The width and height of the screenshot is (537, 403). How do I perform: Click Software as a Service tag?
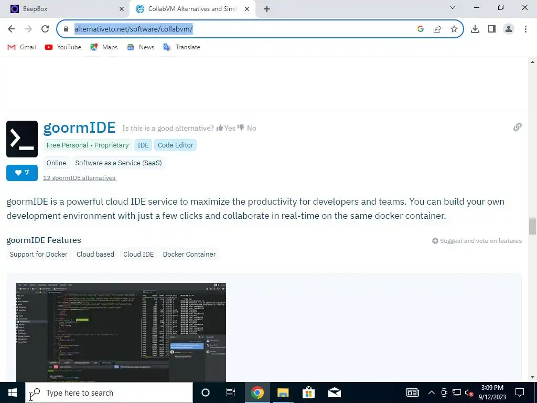[119, 163]
